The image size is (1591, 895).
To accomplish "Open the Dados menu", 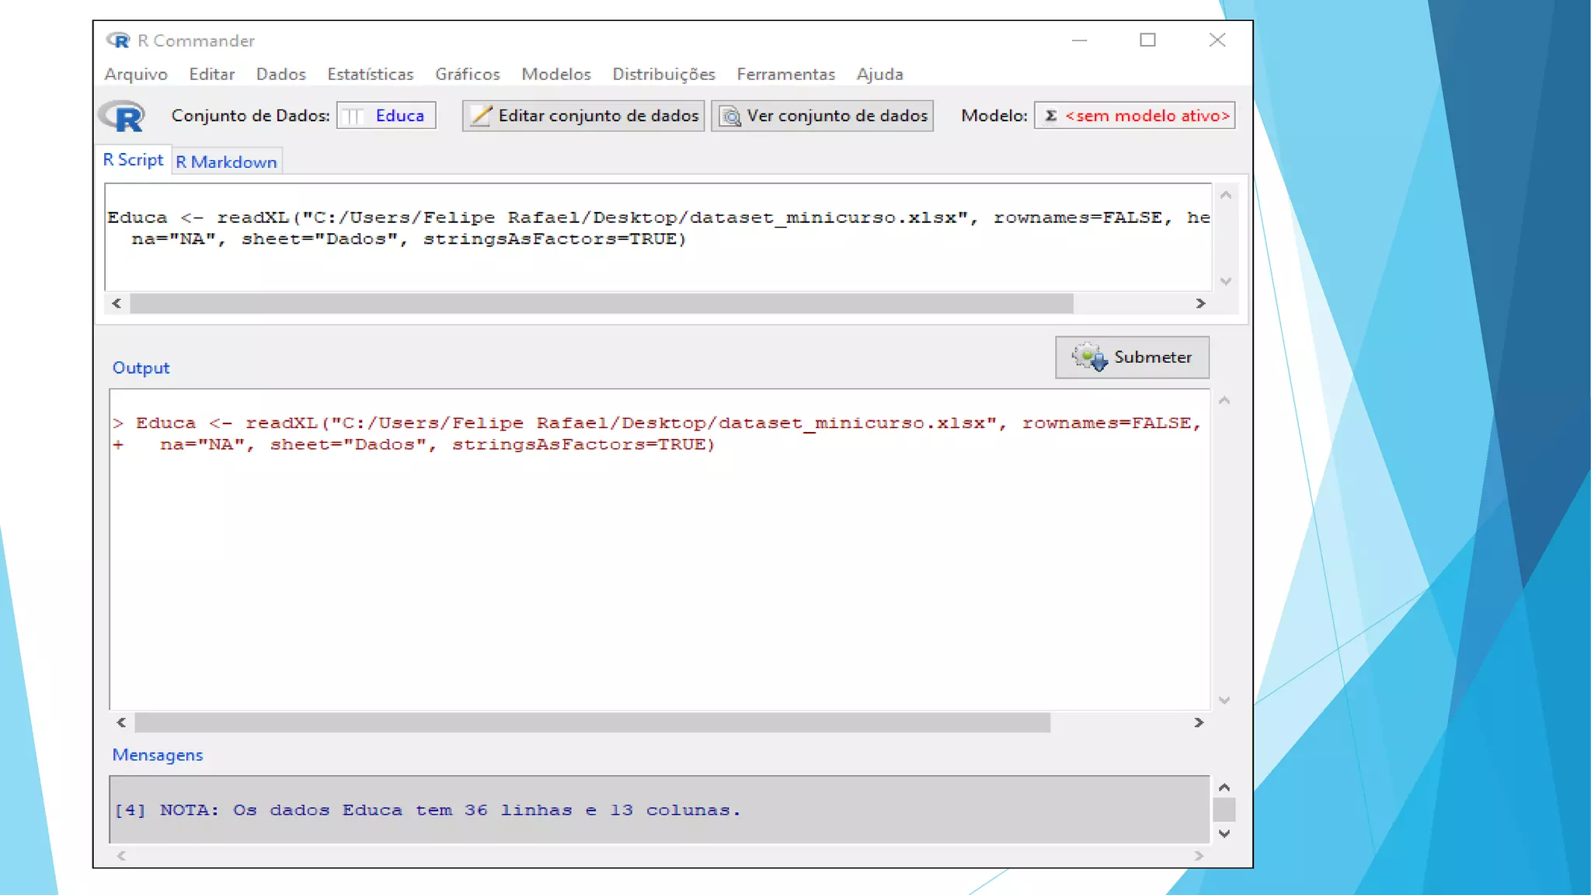I will click(280, 74).
